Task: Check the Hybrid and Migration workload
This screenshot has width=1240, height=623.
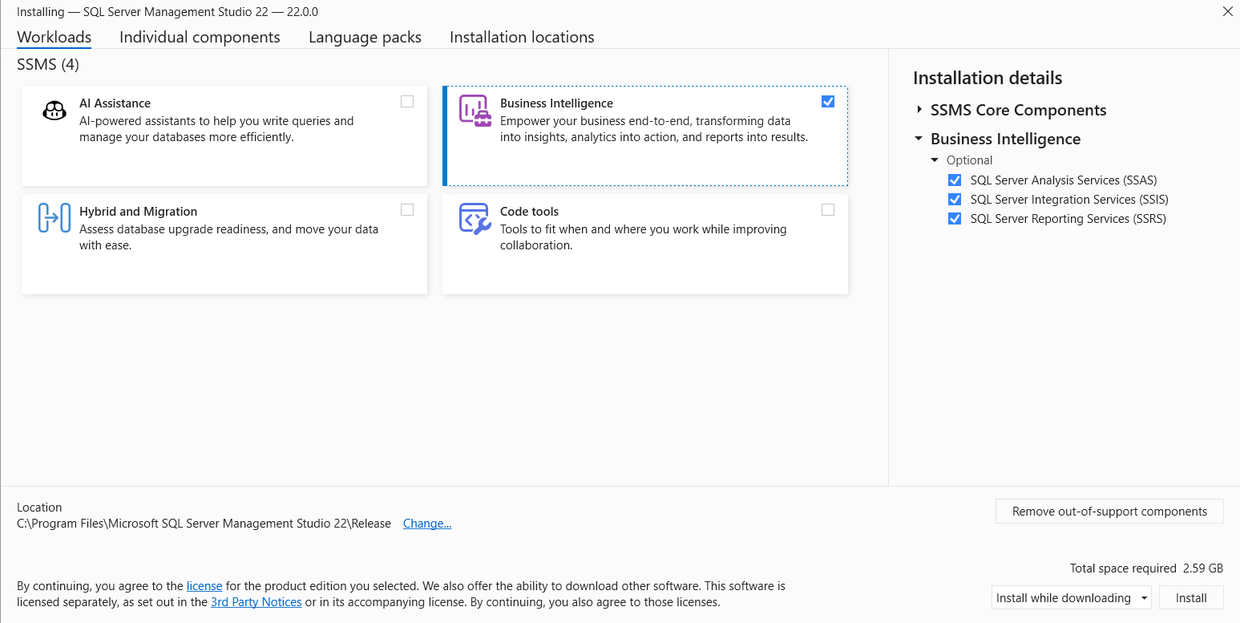Action: point(407,209)
